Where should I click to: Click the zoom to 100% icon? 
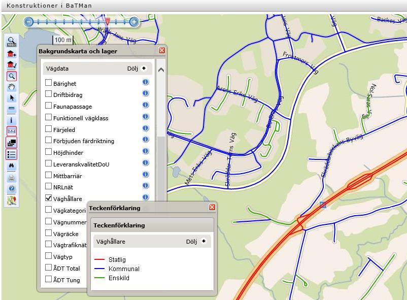pos(12,42)
